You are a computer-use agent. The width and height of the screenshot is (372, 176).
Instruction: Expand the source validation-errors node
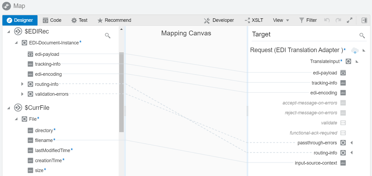click(x=22, y=94)
